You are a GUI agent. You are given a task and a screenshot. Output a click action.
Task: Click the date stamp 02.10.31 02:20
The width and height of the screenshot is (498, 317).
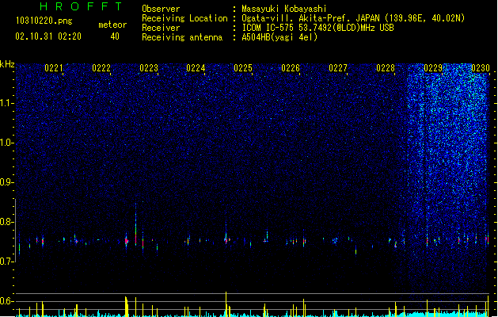pos(48,36)
